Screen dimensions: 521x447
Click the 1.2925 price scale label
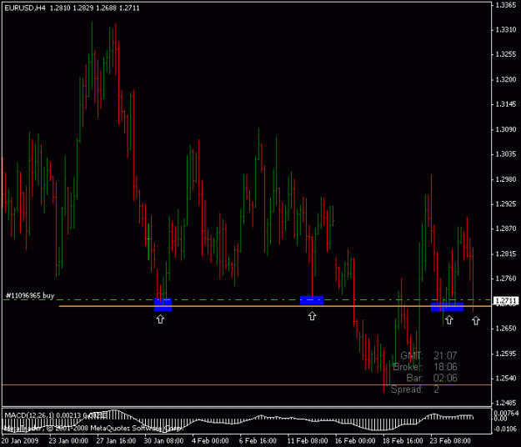coord(506,204)
